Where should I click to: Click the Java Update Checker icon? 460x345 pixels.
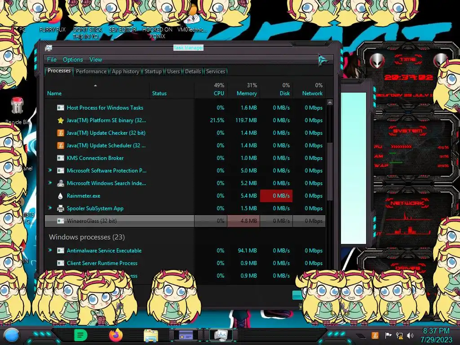click(61, 133)
